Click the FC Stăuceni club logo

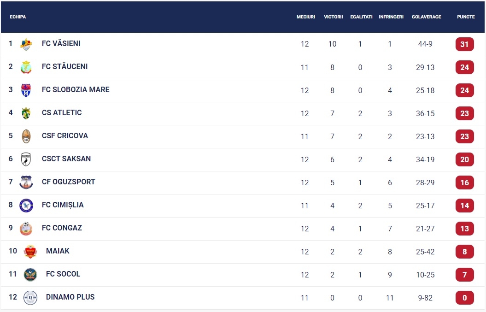[x=26, y=67]
